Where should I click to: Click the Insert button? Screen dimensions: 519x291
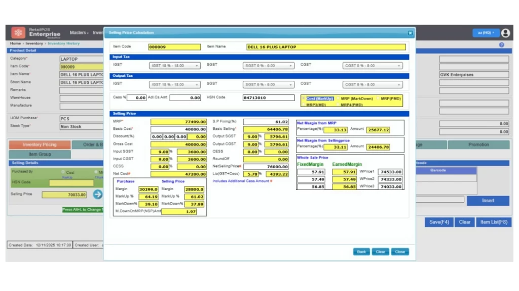point(488,201)
